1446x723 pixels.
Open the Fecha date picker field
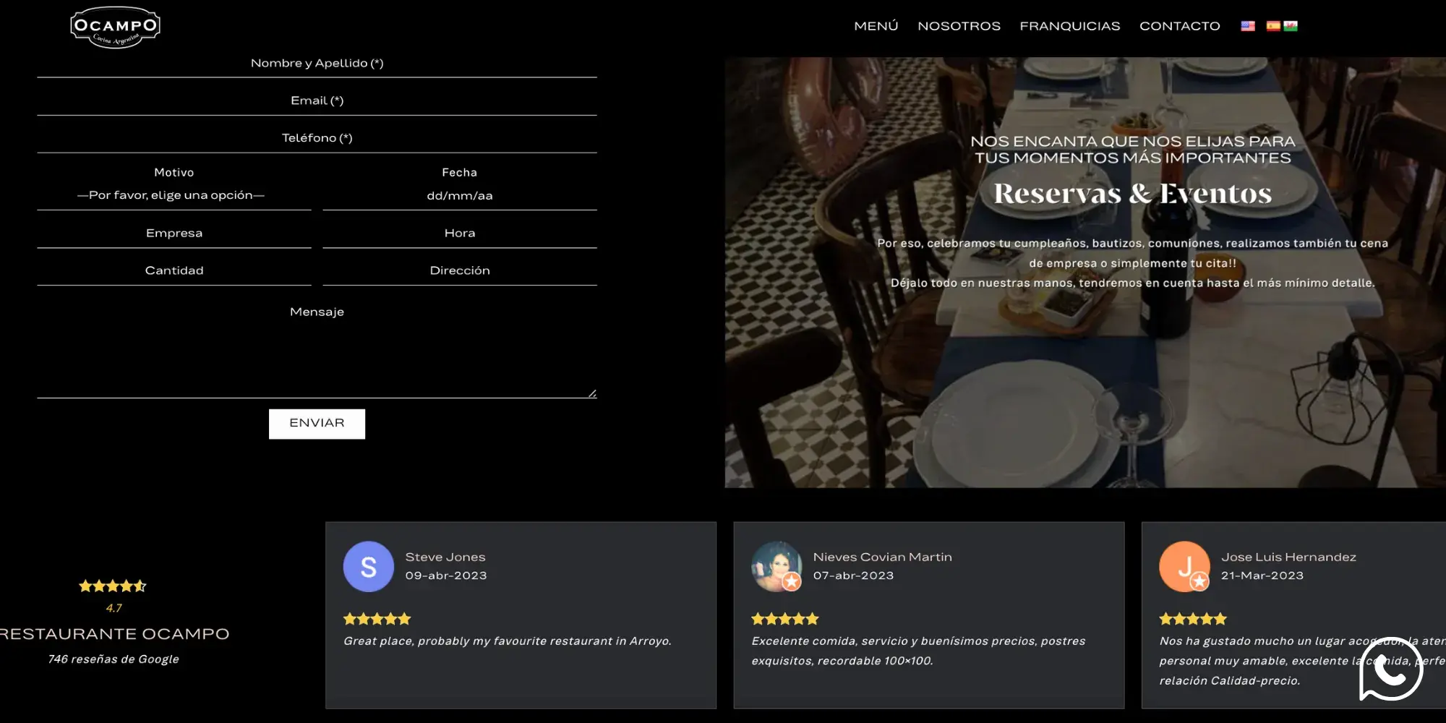click(460, 195)
